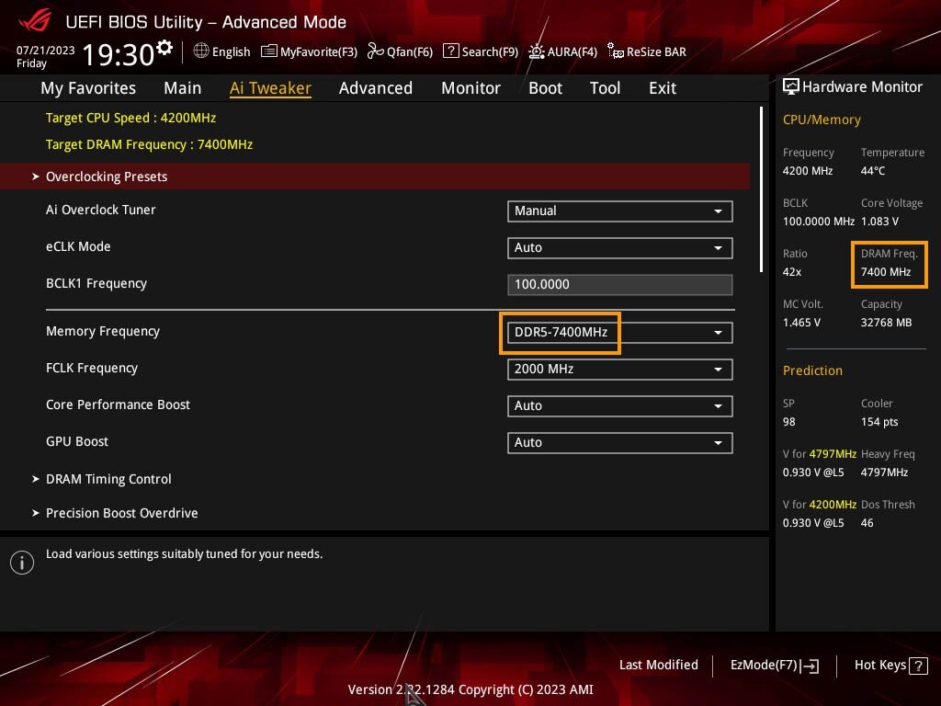The height and width of the screenshot is (706, 941).
Task: Click the Search question mark icon
Action: pyautogui.click(x=450, y=51)
